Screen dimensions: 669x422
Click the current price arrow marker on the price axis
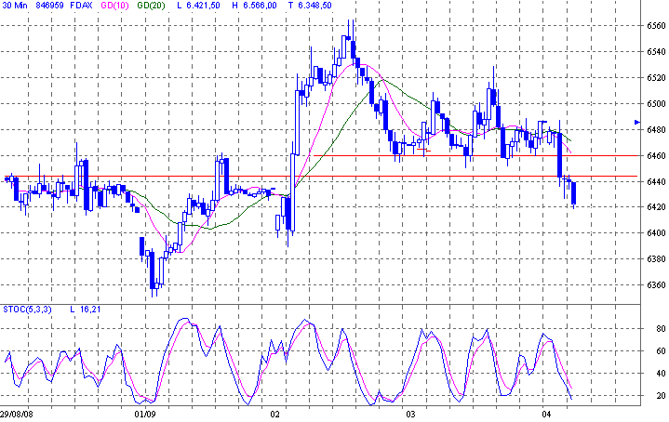637,123
